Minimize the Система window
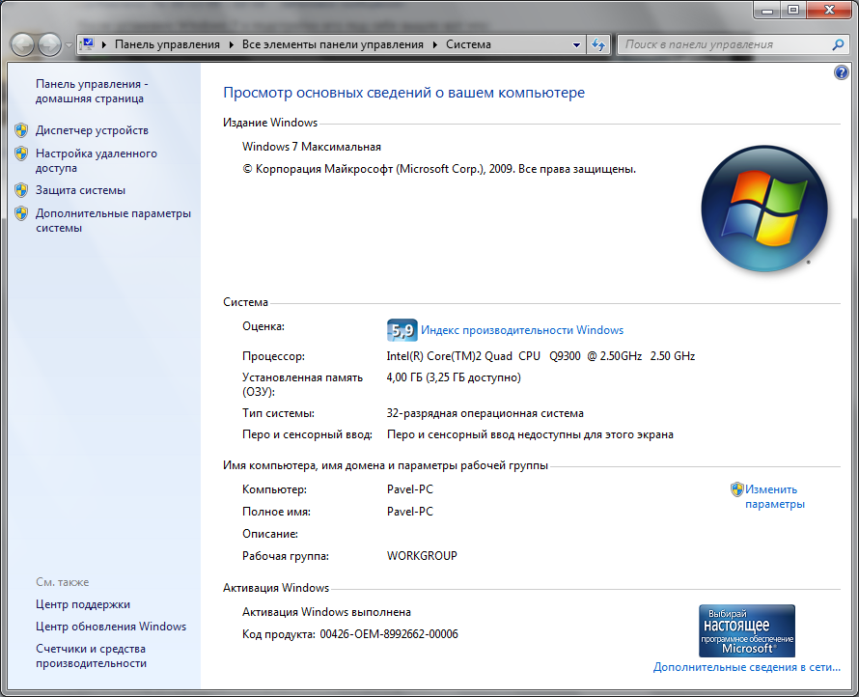This screenshot has width=859, height=697. (767, 10)
